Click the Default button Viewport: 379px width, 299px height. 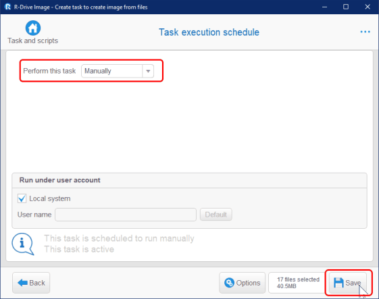coord(216,215)
